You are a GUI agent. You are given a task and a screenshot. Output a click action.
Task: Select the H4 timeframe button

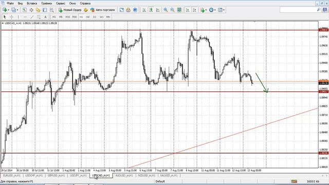pos(88,17)
